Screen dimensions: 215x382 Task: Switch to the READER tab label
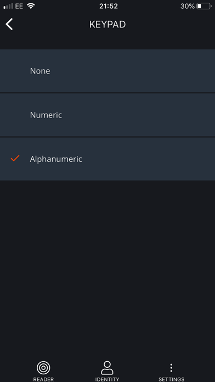coord(43,379)
